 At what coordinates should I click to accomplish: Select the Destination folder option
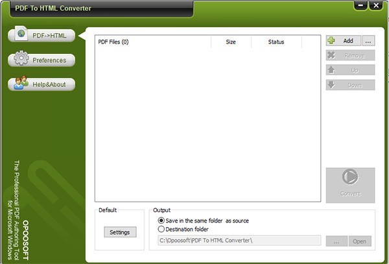coord(183,229)
